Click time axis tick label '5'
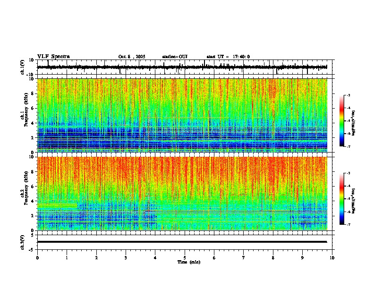The height and width of the screenshot is (289, 374). click(x=185, y=258)
